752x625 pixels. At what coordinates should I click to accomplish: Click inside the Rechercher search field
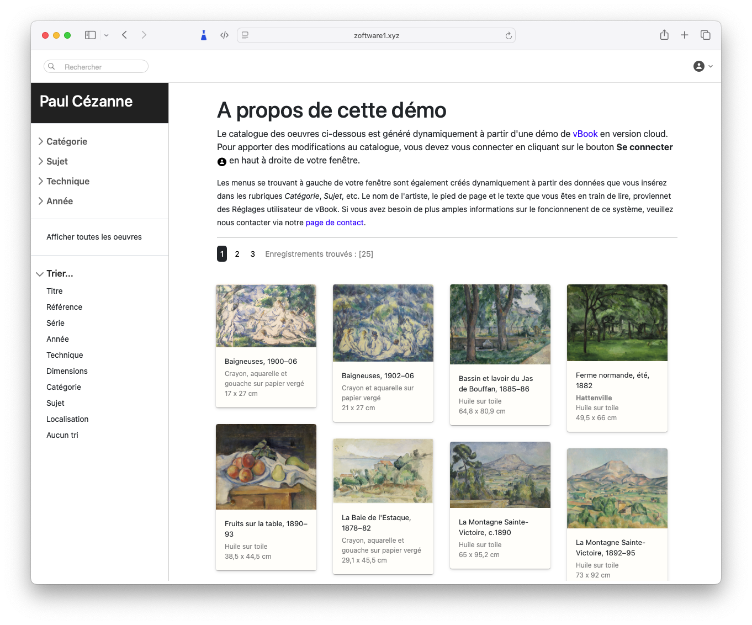(x=96, y=66)
